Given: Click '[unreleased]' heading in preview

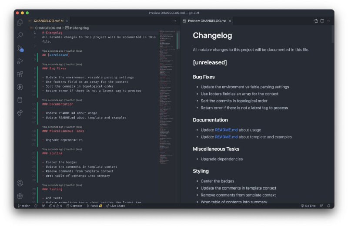Looking at the screenshot, I should point(210,62).
